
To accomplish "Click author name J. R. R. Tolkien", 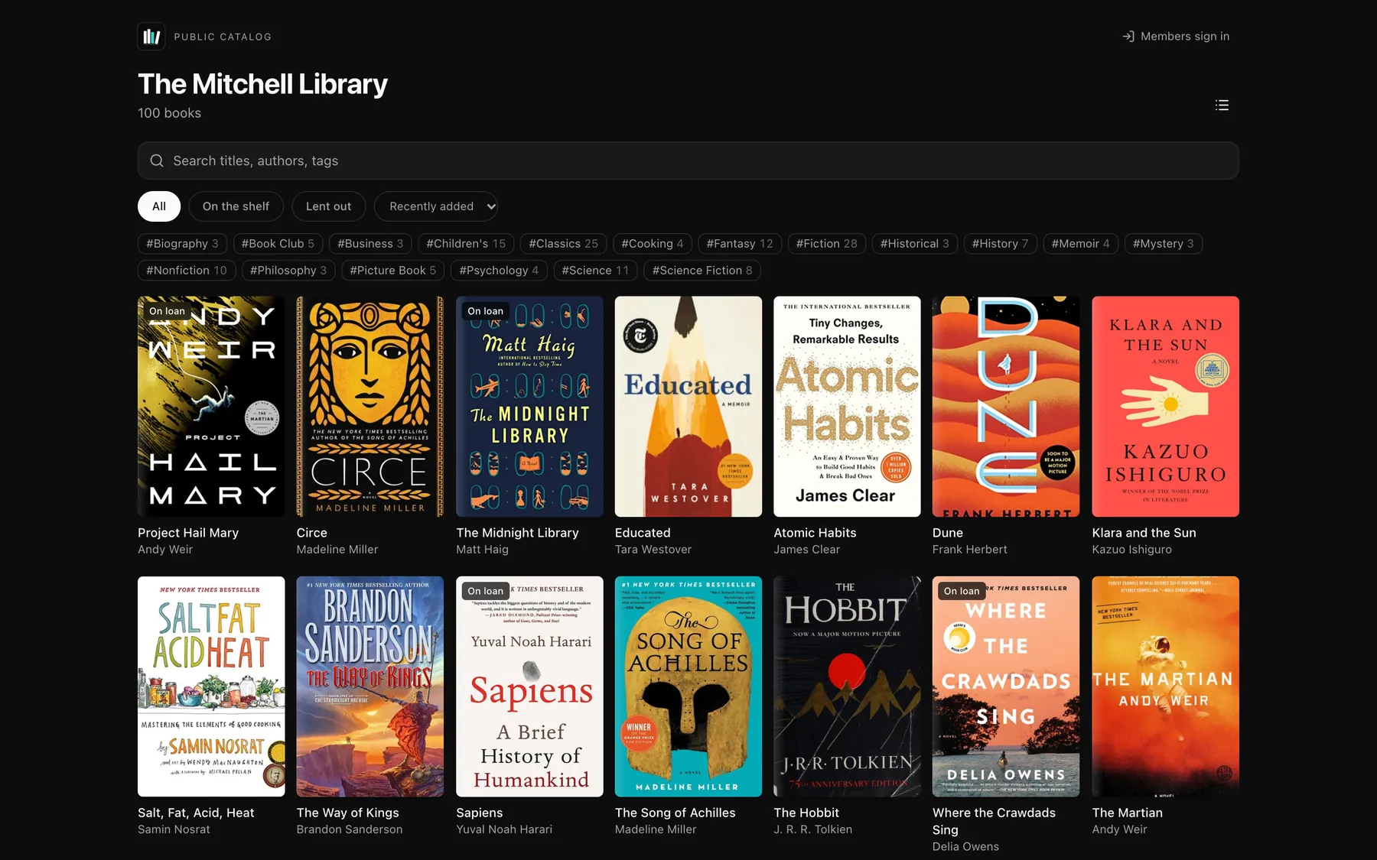I will click(x=812, y=829).
